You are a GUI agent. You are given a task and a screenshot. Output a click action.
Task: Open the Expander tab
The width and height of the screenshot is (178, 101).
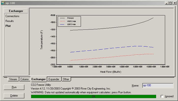54,79
